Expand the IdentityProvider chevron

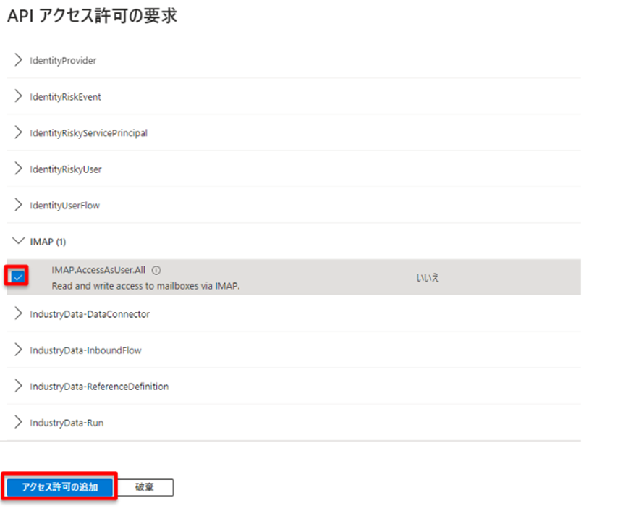pyautogui.click(x=18, y=60)
